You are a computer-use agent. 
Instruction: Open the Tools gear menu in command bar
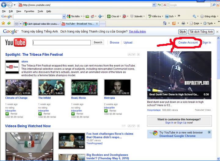click(209, 23)
